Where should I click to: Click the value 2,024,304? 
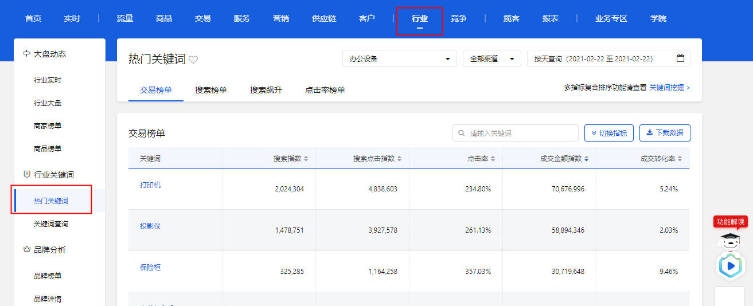pos(290,189)
